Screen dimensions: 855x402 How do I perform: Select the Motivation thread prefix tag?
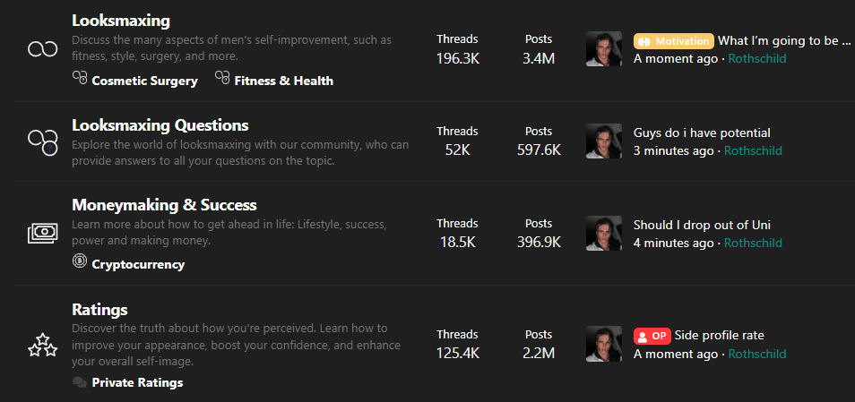[673, 41]
